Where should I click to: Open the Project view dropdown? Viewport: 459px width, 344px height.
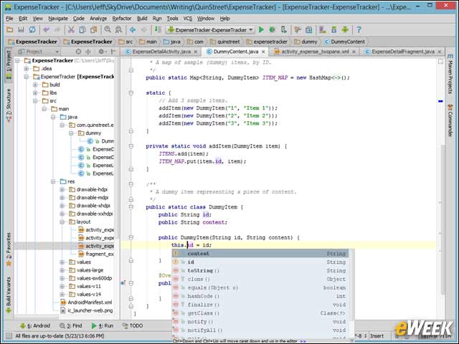pyautogui.click(x=38, y=52)
